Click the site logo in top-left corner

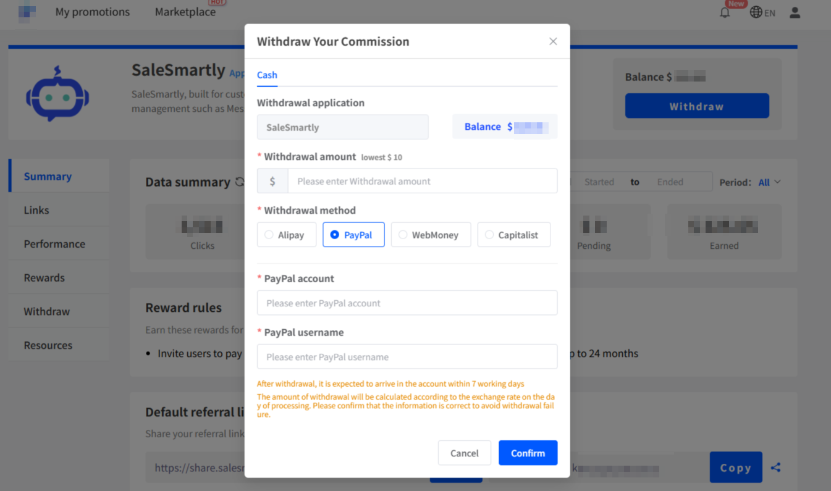pyautogui.click(x=27, y=12)
